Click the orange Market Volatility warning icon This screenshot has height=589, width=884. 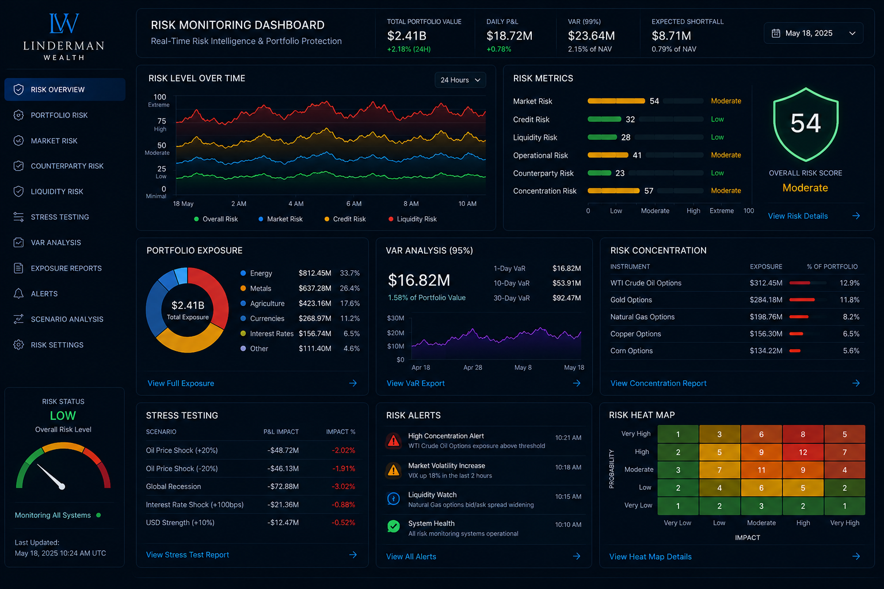(394, 470)
